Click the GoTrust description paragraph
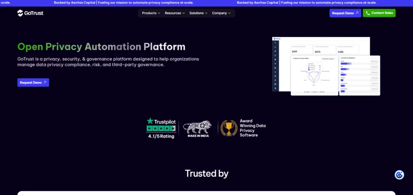The image size is (413, 195). pos(108,62)
